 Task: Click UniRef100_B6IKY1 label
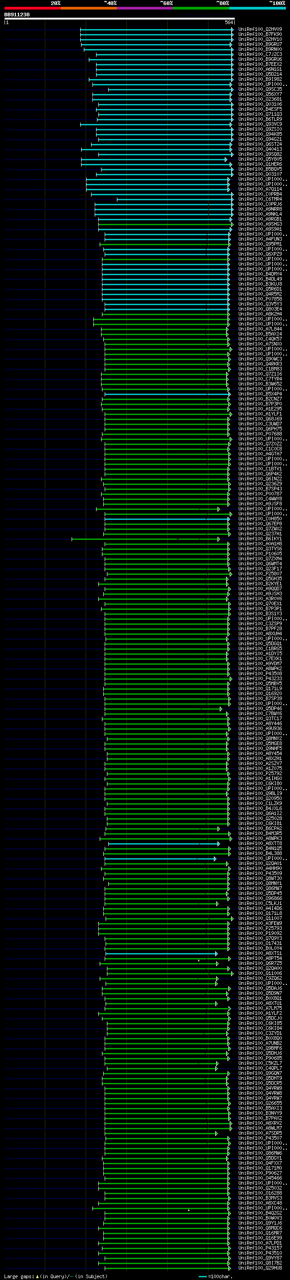coord(260,539)
